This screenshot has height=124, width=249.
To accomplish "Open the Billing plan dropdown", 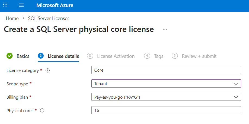I will tap(166, 97).
